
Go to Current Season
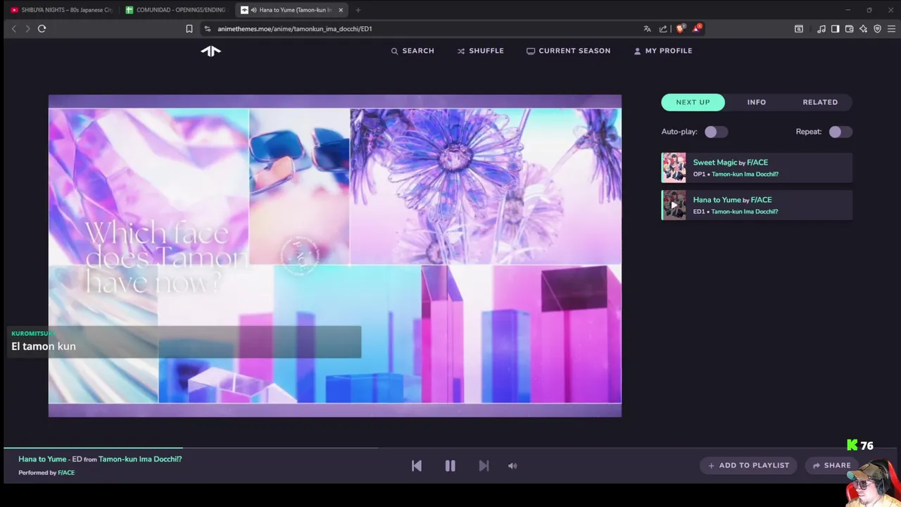[569, 51]
